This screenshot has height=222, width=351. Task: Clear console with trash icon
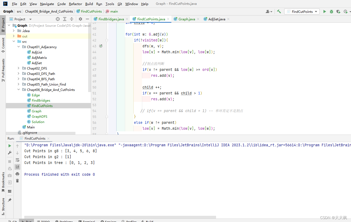pyautogui.click(x=17, y=181)
